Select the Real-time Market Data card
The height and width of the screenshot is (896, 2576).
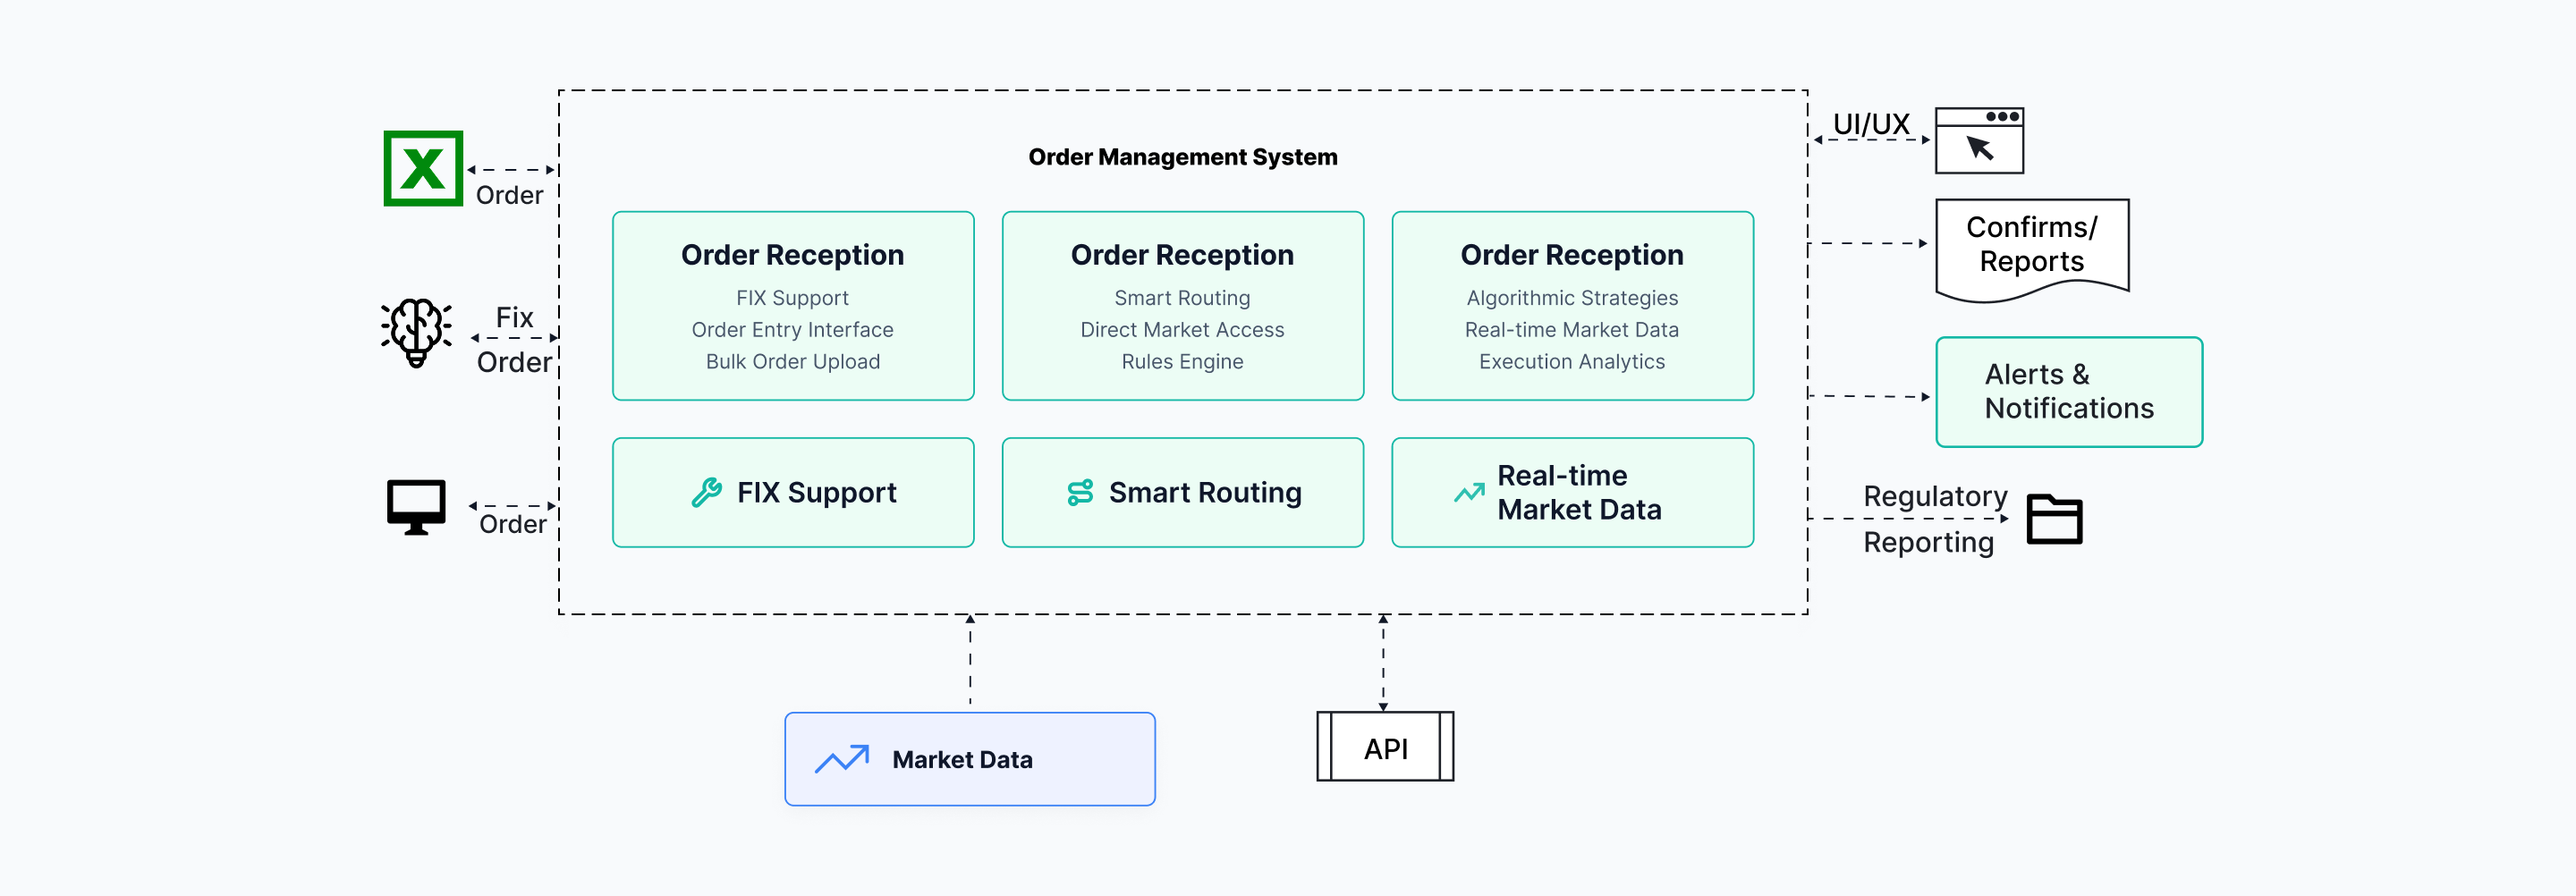click(x=1572, y=492)
